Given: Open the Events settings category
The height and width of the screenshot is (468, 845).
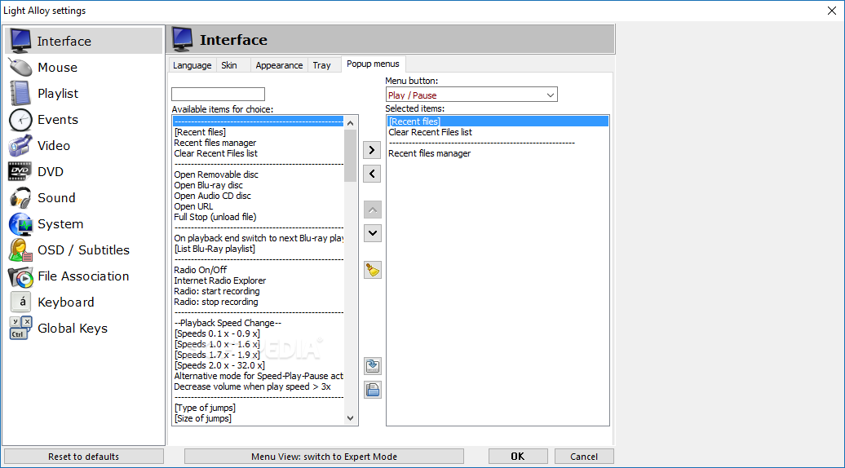Looking at the screenshot, I should (x=83, y=120).
